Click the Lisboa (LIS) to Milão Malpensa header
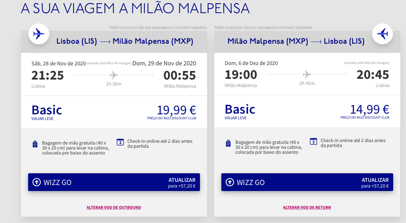406x223 pixels. tap(125, 41)
